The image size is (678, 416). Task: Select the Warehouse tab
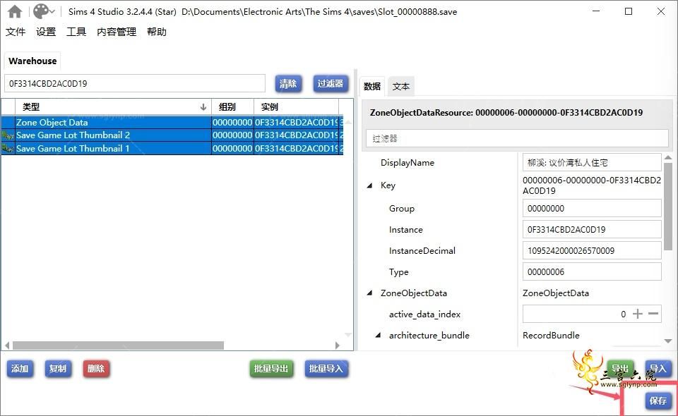click(32, 61)
